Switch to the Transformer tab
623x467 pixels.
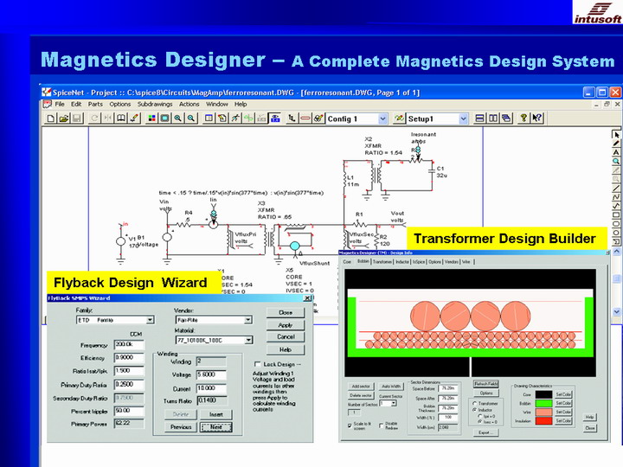tap(382, 262)
